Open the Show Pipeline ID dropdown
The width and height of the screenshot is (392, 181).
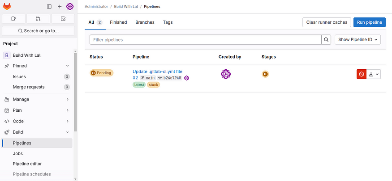[x=358, y=40]
